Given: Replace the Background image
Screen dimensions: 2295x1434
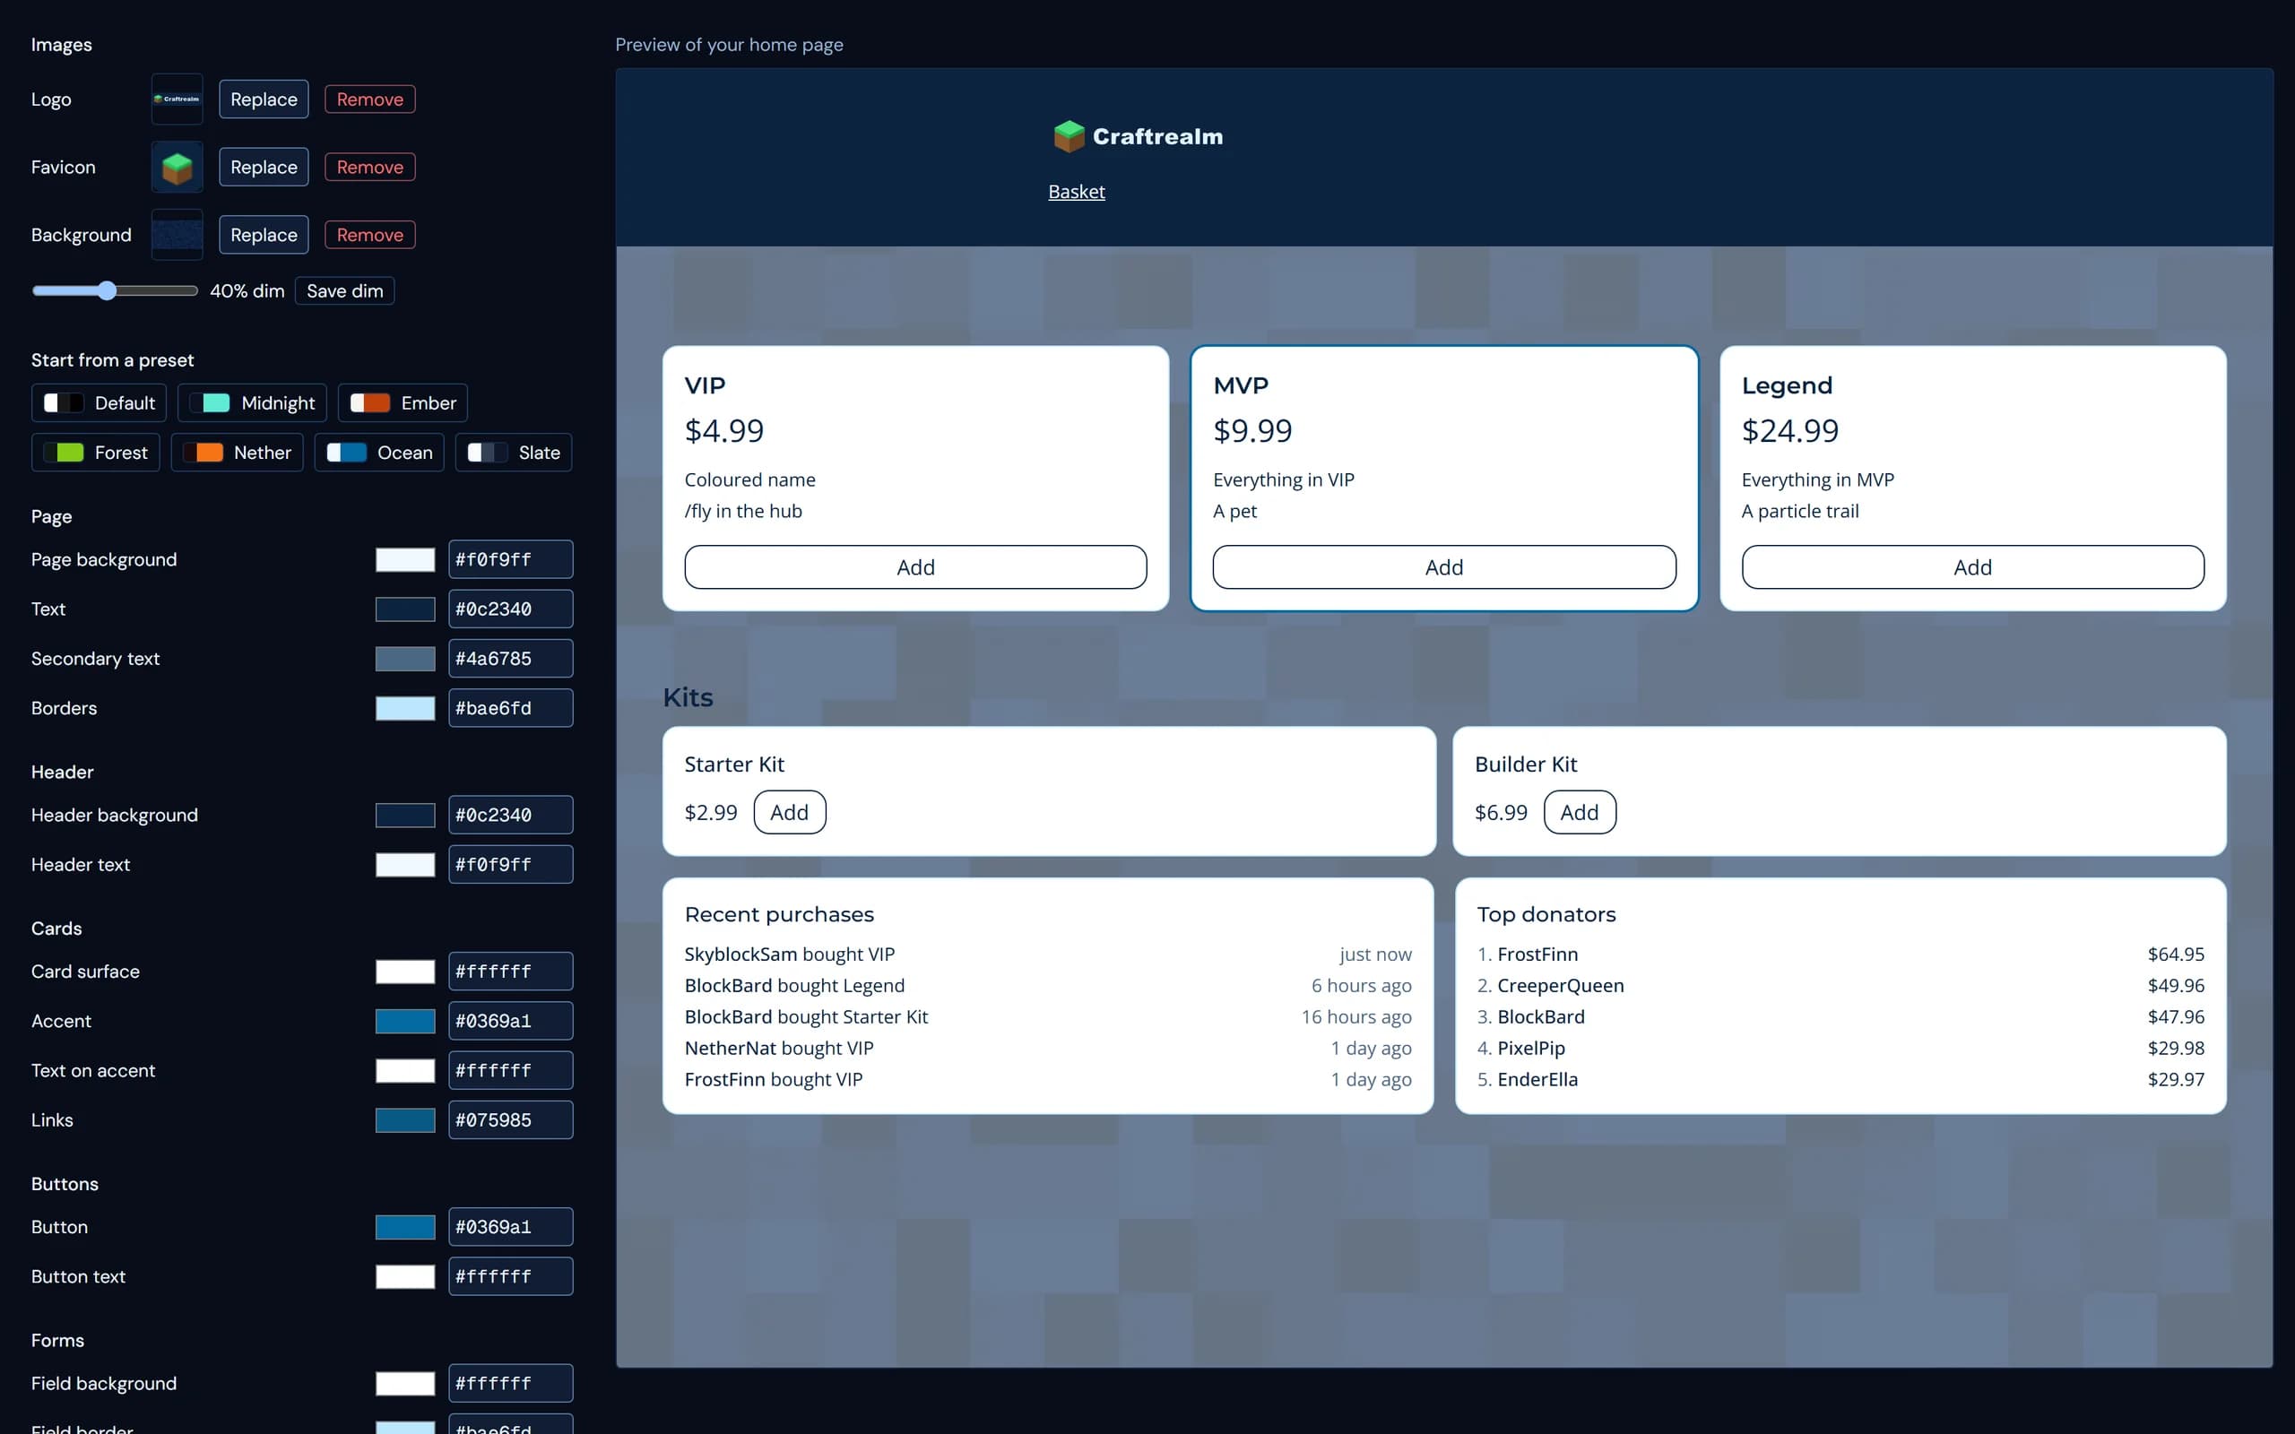Looking at the screenshot, I should 264,234.
